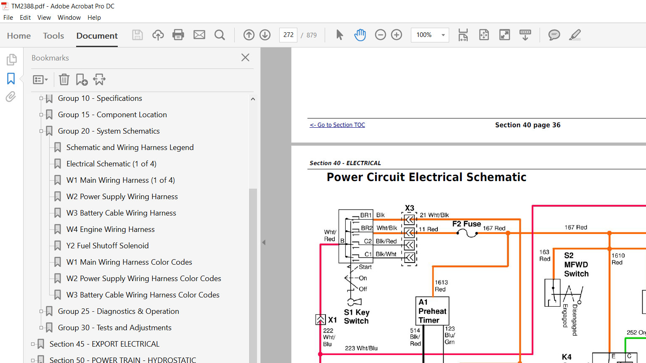Close the Bookmarks panel
The height and width of the screenshot is (363, 646).
pos(246,58)
